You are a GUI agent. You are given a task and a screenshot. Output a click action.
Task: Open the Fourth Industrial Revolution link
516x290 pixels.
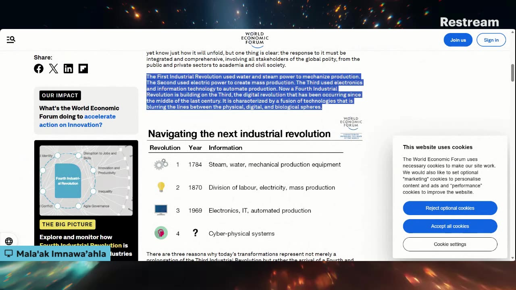coord(81,245)
